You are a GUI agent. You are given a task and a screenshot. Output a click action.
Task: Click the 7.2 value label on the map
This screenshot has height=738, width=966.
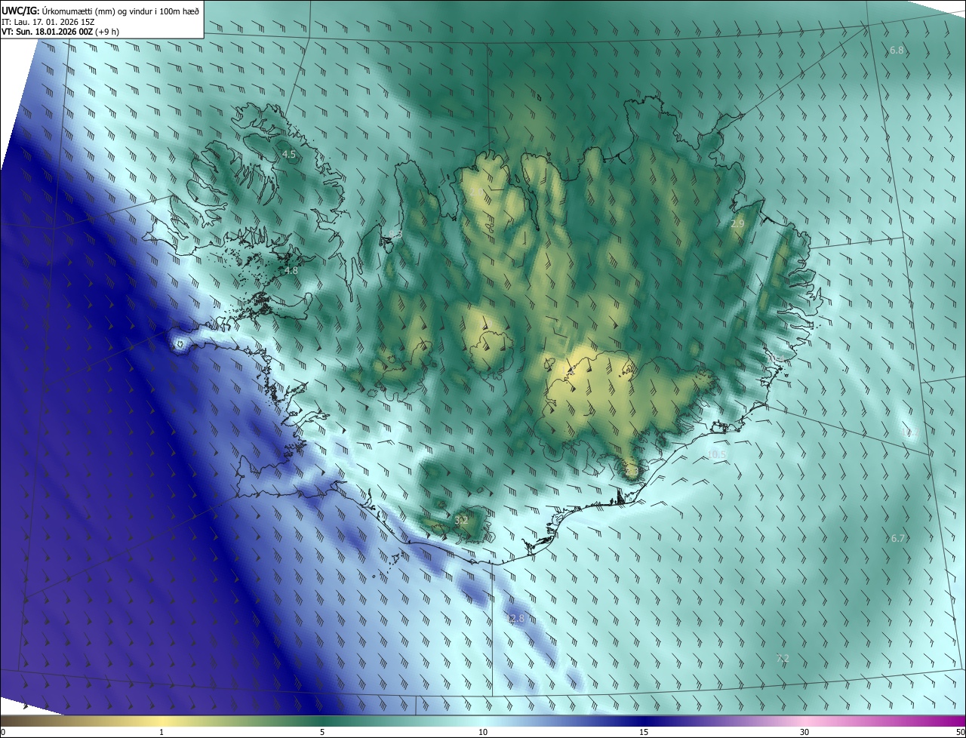tap(783, 658)
